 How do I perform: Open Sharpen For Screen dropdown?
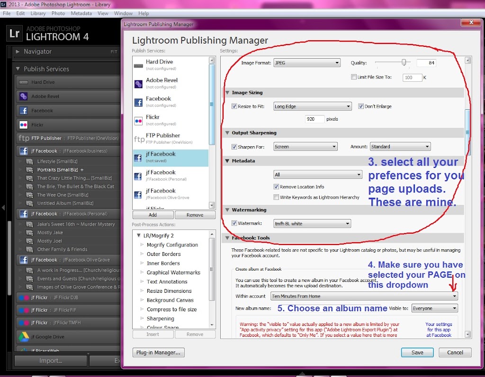305,147
